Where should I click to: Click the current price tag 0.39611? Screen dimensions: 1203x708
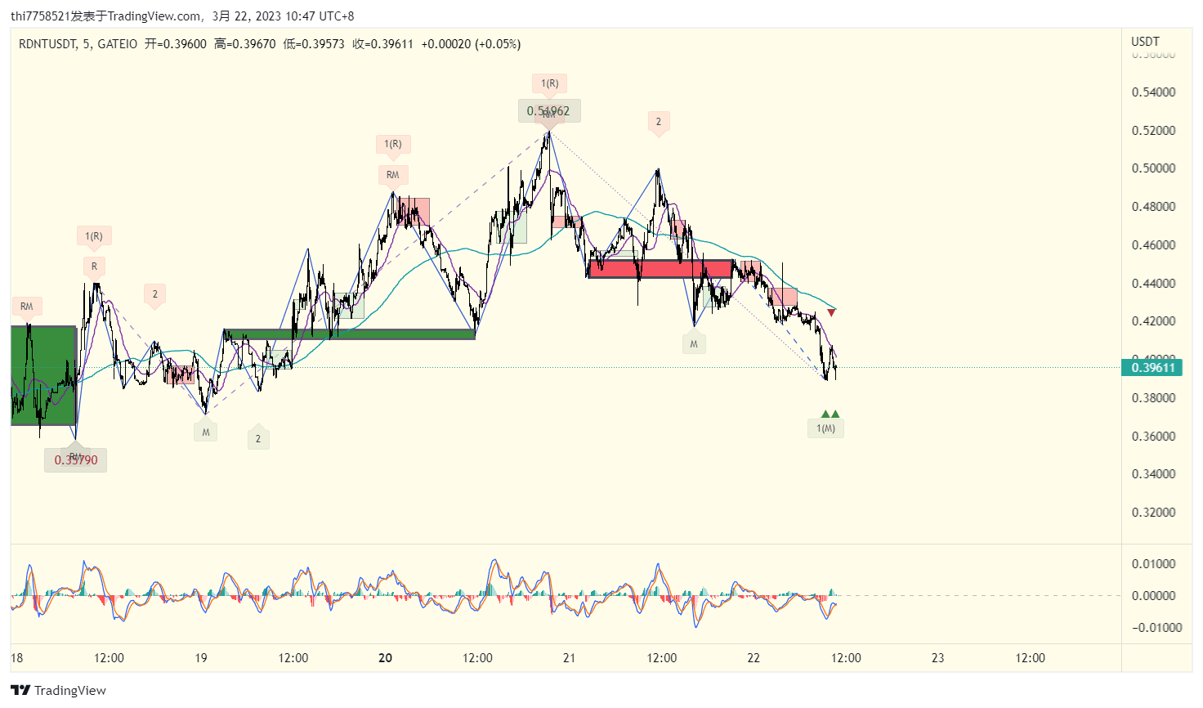pos(1152,368)
